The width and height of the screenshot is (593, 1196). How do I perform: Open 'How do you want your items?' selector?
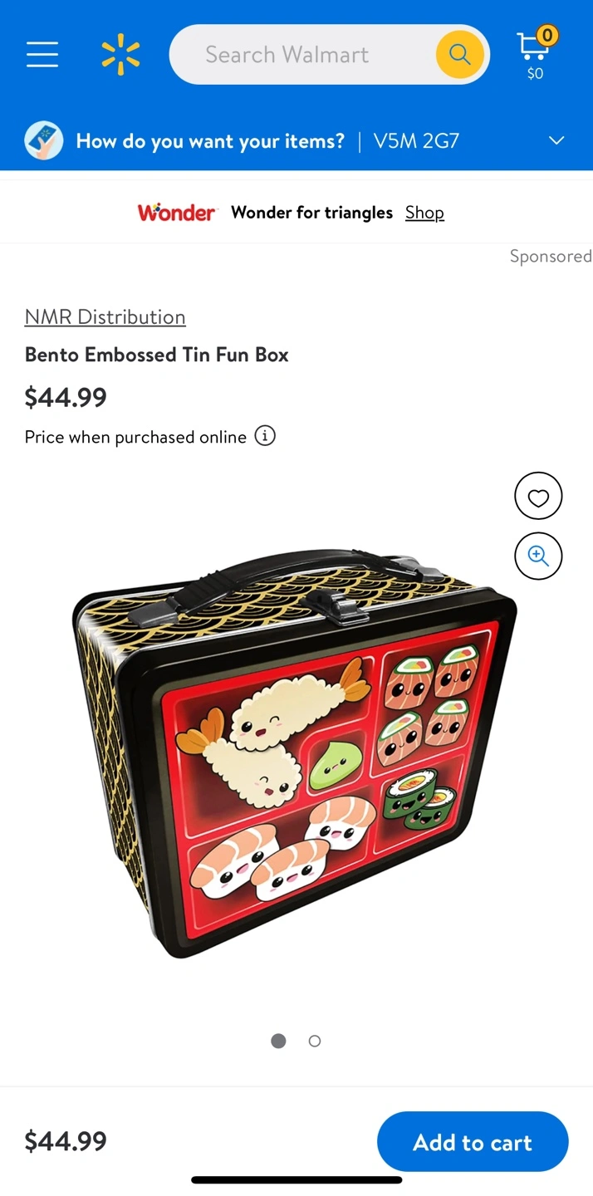point(210,141)
